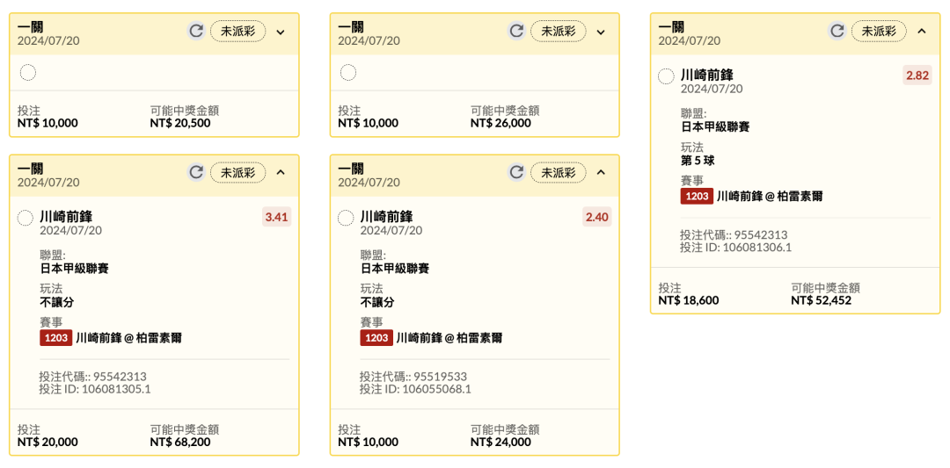Expand the card with NT$ 26,000 possible winnings
The width and height of the screenshot is (950, 468).
[601, 32]
